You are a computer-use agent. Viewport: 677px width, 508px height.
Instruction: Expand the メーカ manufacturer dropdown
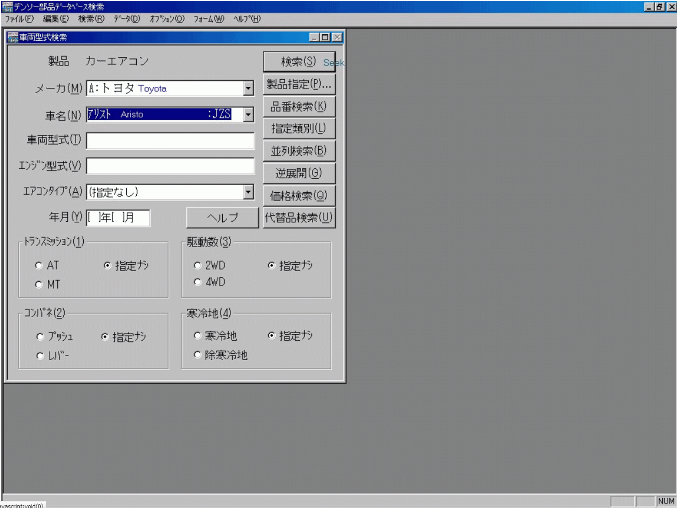tap(248, 89)
